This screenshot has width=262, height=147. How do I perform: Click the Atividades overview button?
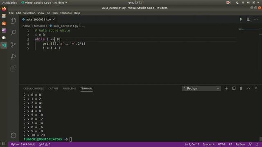point(9,3)
